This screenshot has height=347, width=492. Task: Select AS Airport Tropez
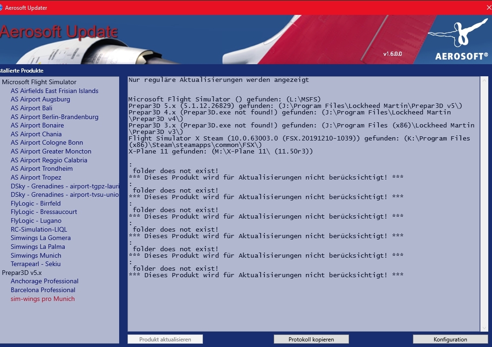36,177
